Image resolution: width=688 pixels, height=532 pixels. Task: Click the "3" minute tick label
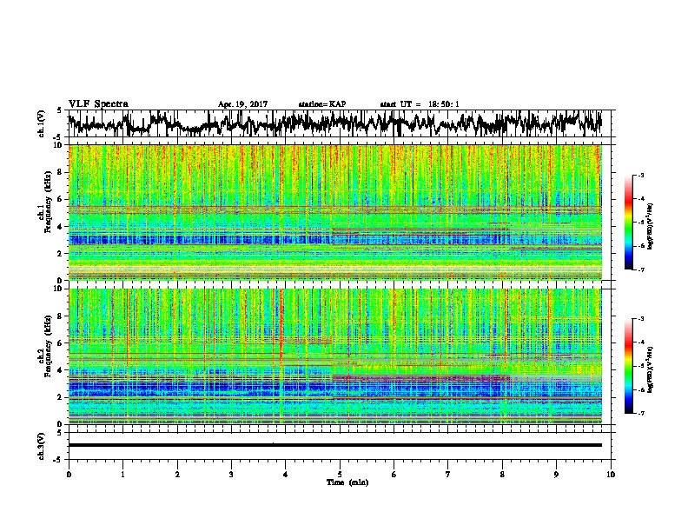click(231, 475)
